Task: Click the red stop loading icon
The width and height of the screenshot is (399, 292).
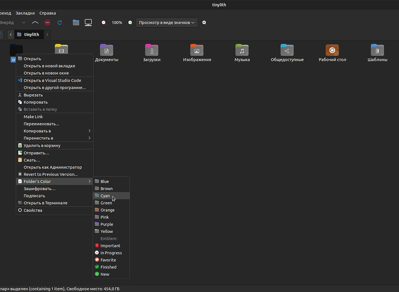Action: click(x=47, y=23)
